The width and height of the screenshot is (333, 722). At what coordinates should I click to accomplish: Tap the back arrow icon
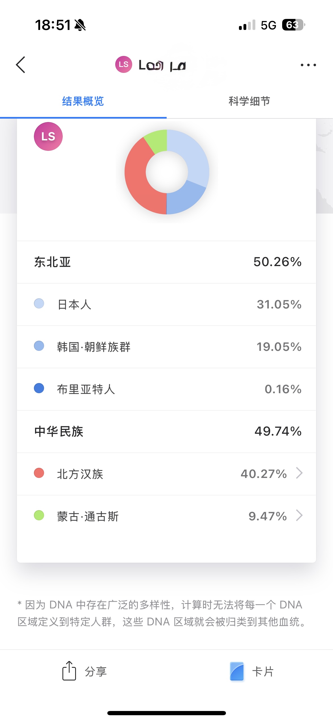[21, 65]
